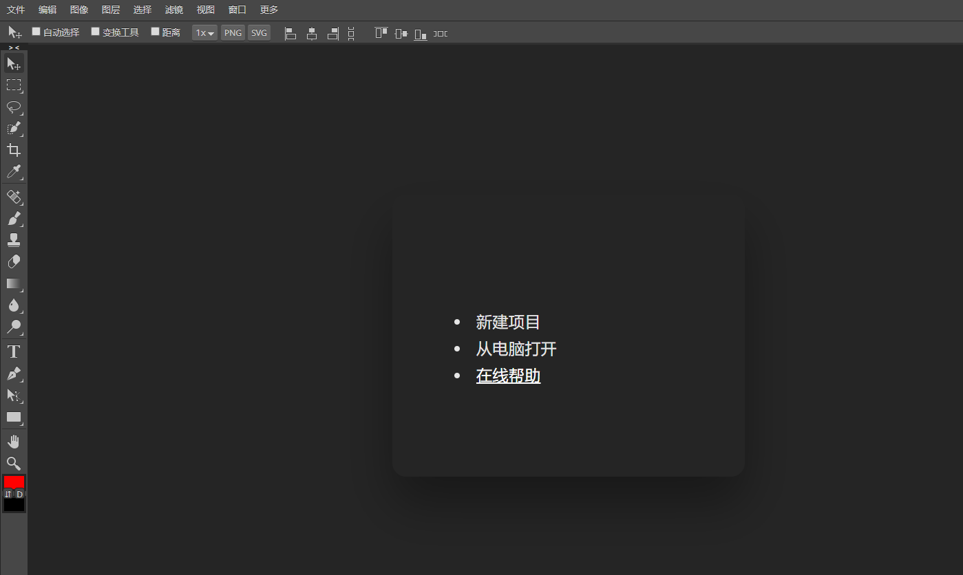This screenshot has width=963, height=575.
Task: Select the Rectangle shape tool
Action: (14, 417)
